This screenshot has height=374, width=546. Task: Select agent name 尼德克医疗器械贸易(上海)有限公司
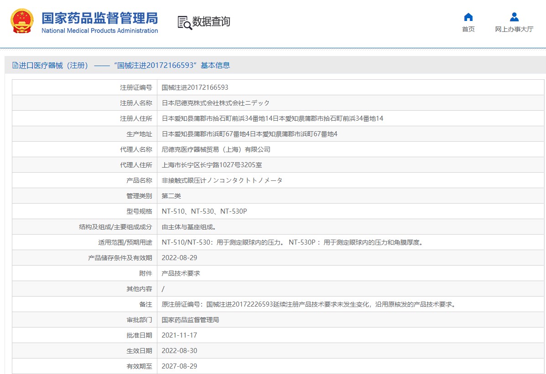[x=216, y=149]
